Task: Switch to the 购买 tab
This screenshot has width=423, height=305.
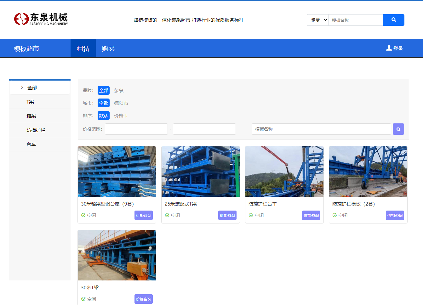Action: coord(108,48)
